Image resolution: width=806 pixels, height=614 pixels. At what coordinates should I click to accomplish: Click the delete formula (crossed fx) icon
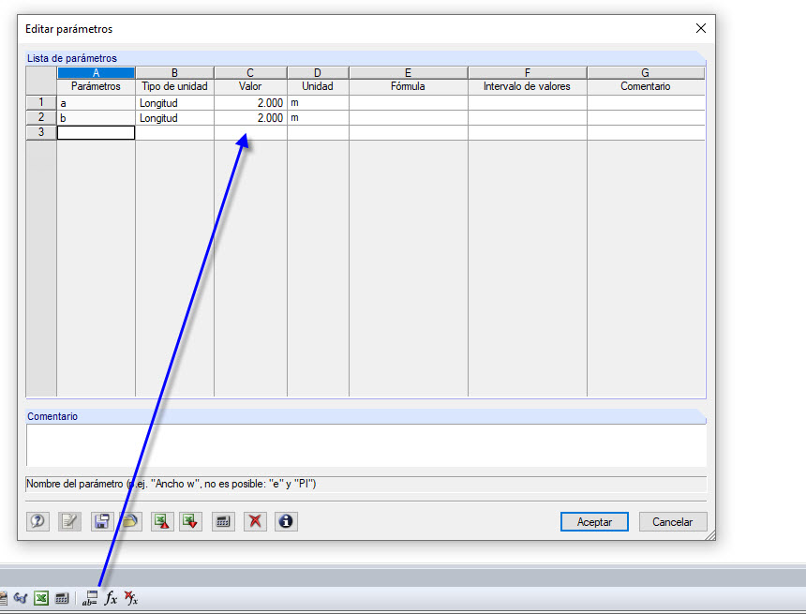point(131,598)
